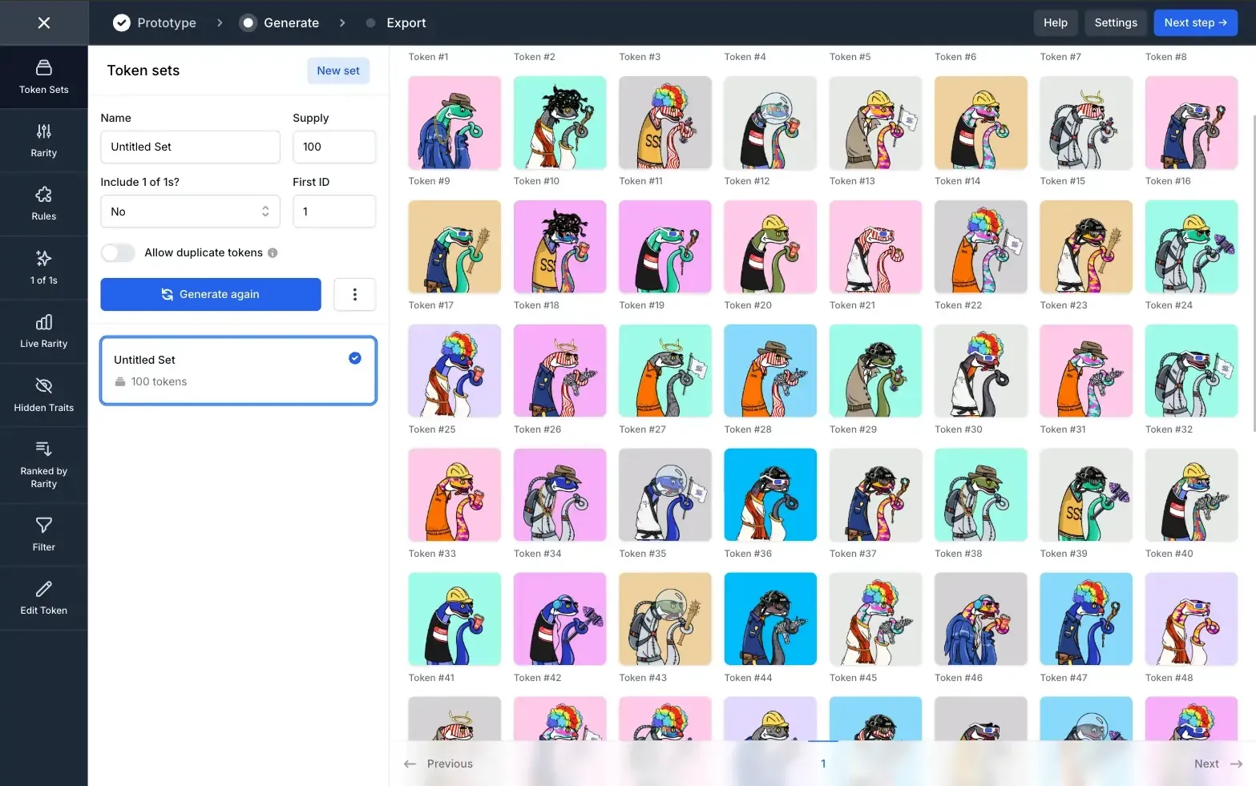Open the Rarity sidebar panel
Screen dimensions: 1256x786
tap(43, 140)
